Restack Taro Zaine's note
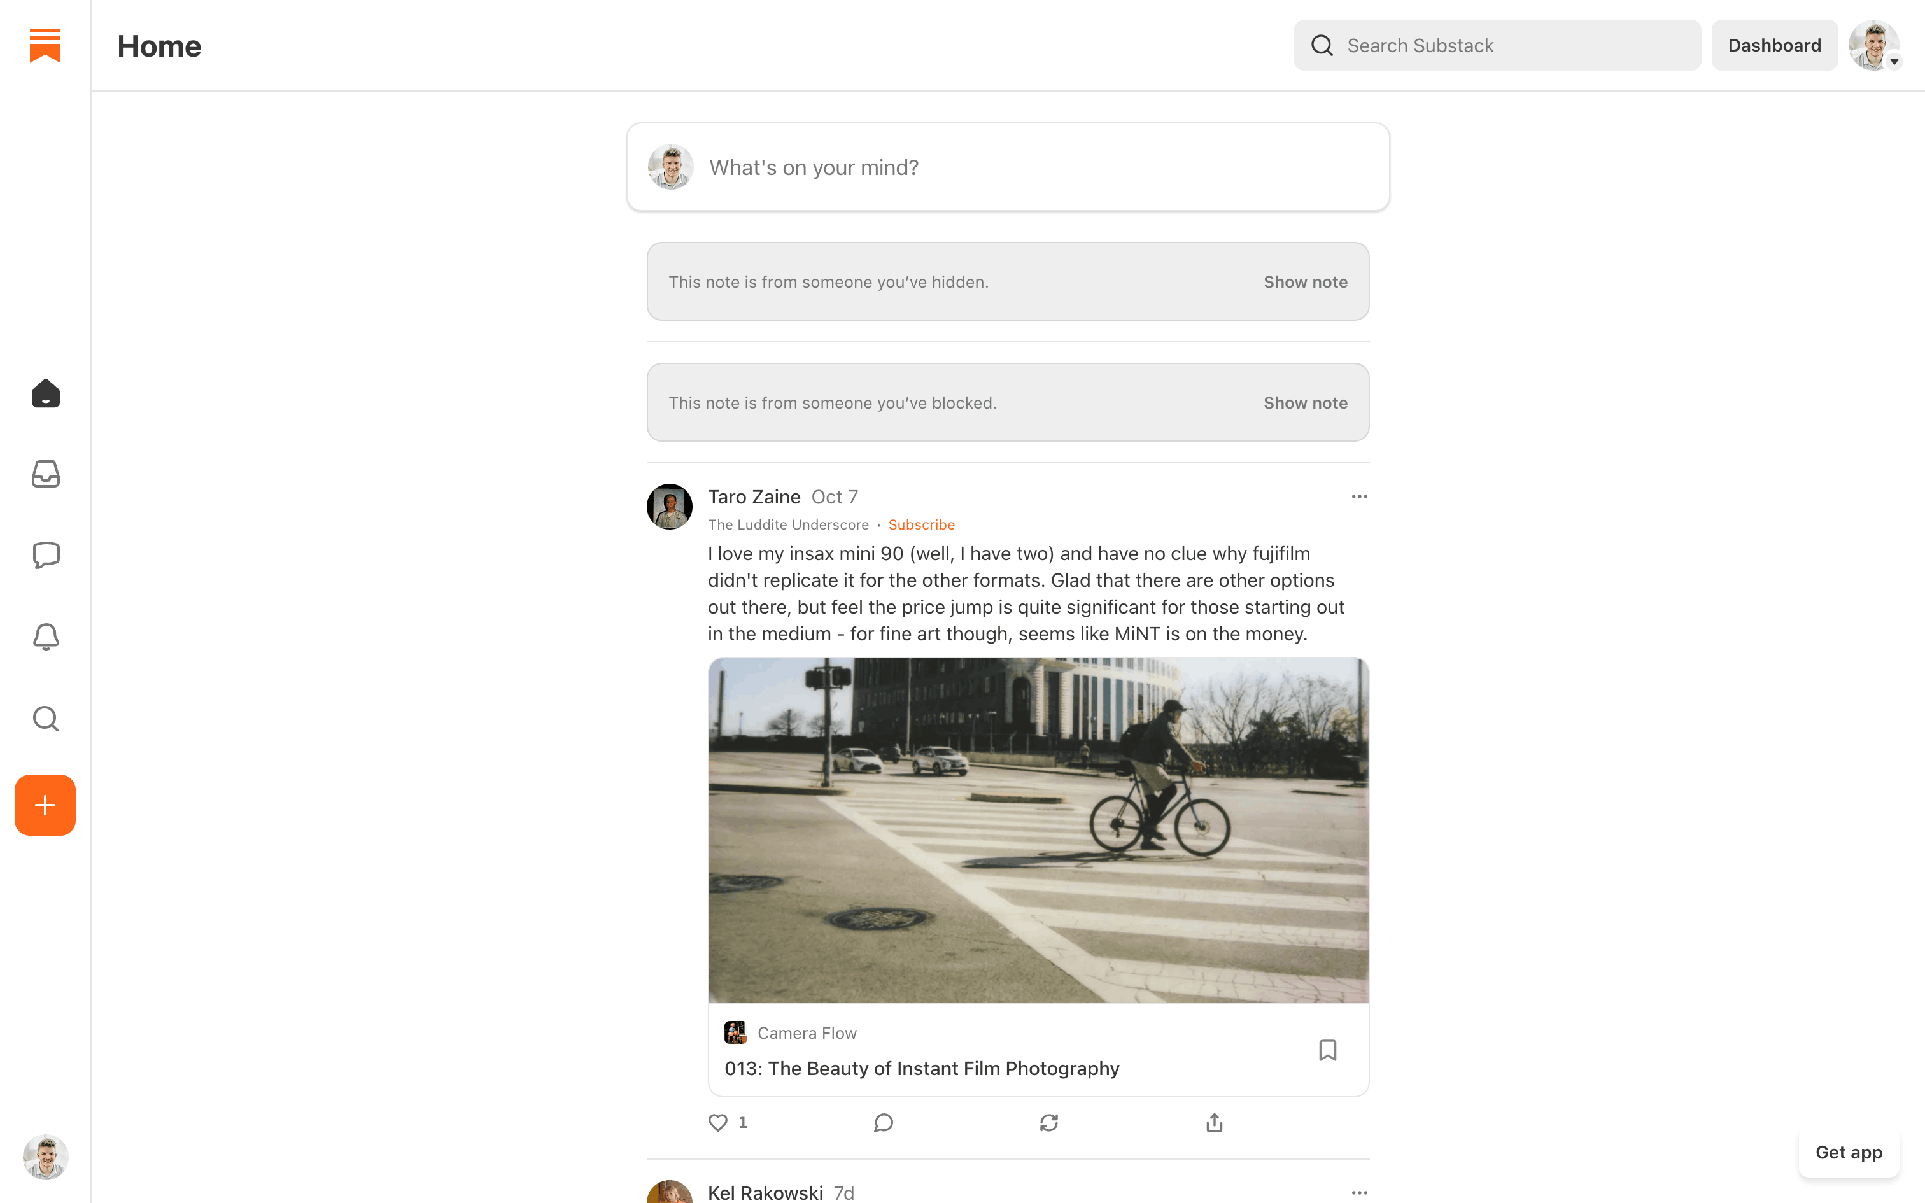This screenshot has width=1925, height=1203. click(1048, 1123)
